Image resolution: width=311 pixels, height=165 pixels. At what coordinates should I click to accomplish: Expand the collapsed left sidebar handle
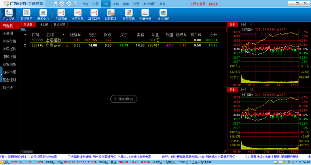1,74
